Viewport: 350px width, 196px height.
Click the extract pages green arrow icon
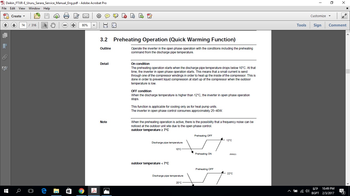[141, 16]
